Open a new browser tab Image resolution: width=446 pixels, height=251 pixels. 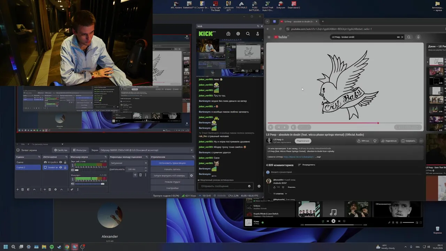coord(323,22)
